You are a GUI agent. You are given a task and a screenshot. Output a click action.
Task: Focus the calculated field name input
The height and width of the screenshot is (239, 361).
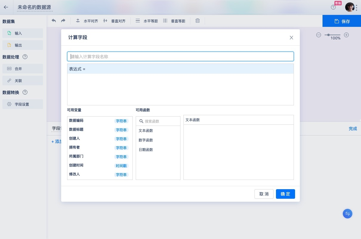[x=180, y=56]
